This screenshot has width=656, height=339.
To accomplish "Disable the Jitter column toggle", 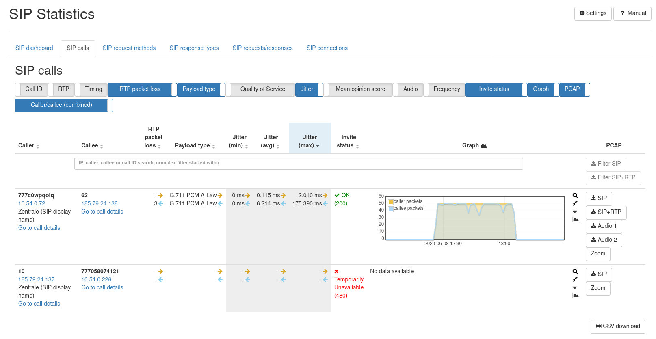I will [x=309, y=89].
